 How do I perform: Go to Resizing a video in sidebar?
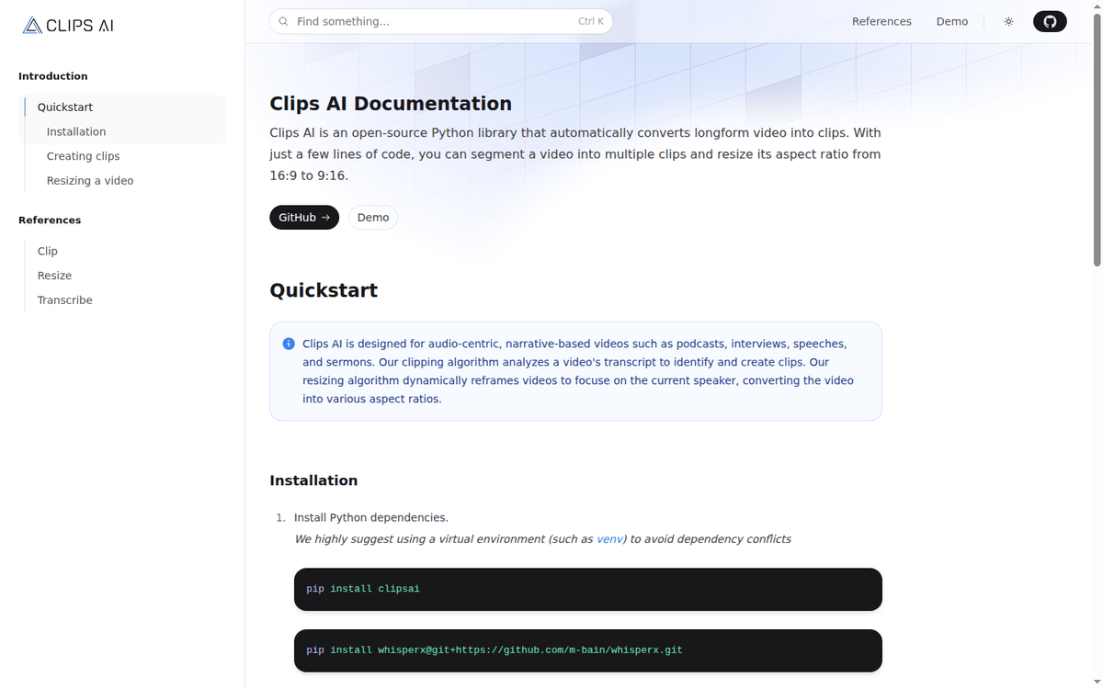(90, 181)
